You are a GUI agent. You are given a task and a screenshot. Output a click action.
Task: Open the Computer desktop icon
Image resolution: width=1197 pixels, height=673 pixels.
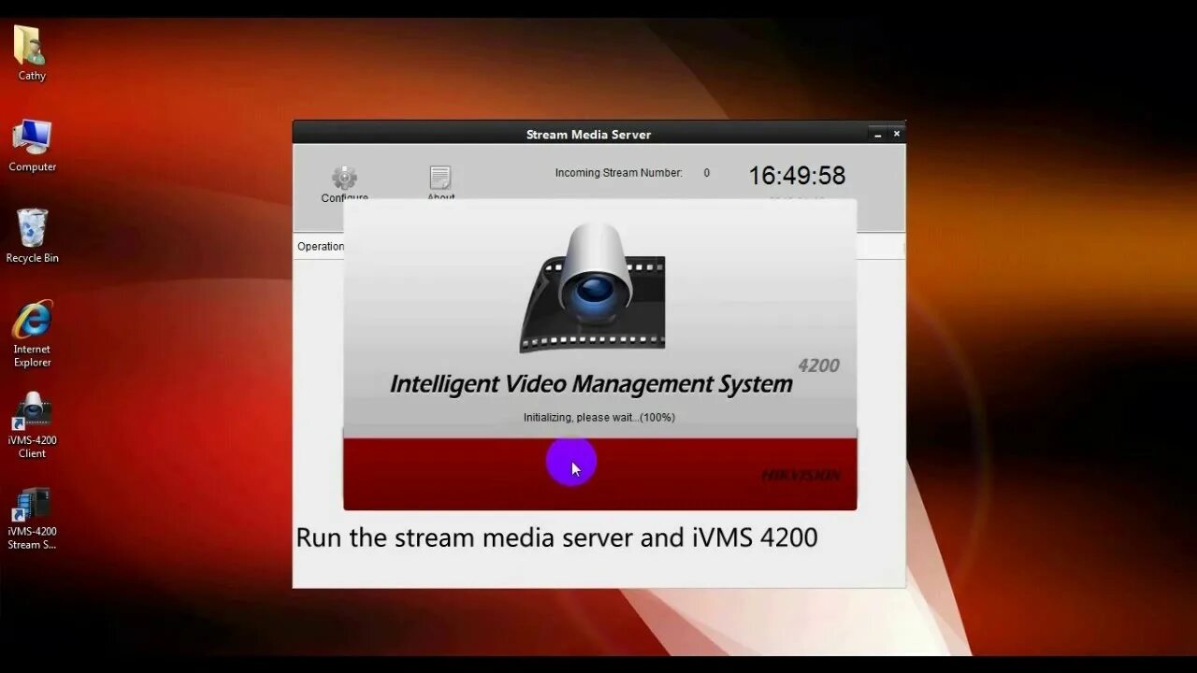32,145
